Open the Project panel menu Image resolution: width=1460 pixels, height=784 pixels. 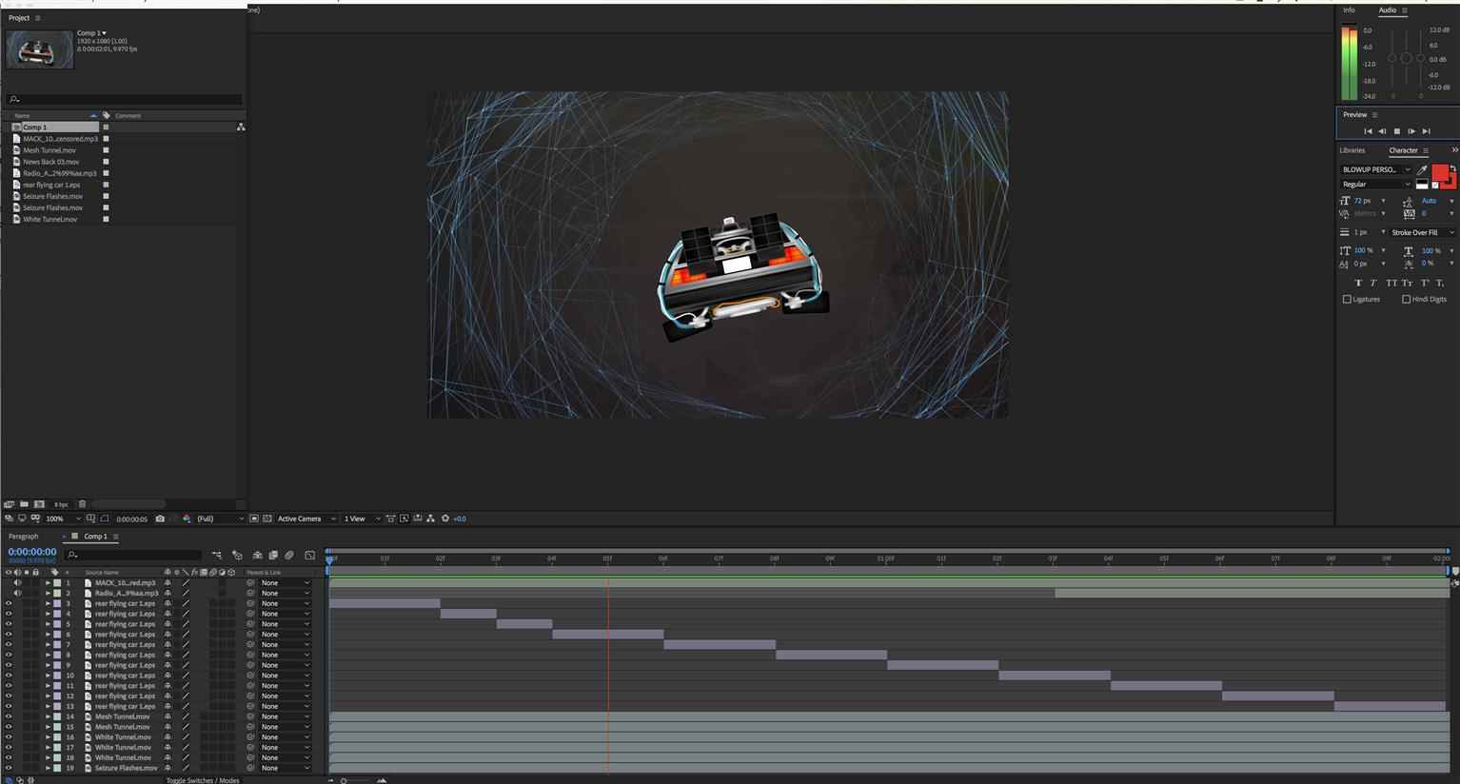(37, 18)
